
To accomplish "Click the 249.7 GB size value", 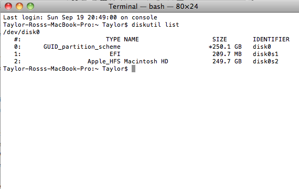I will click(227, 61).
